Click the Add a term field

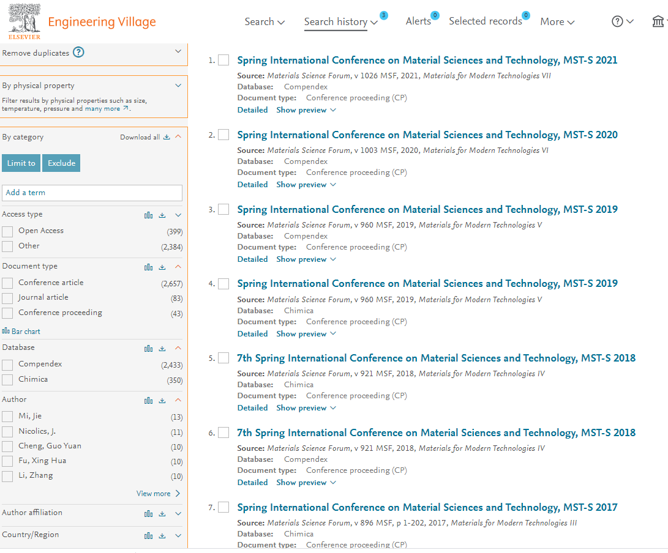(92, 193)
